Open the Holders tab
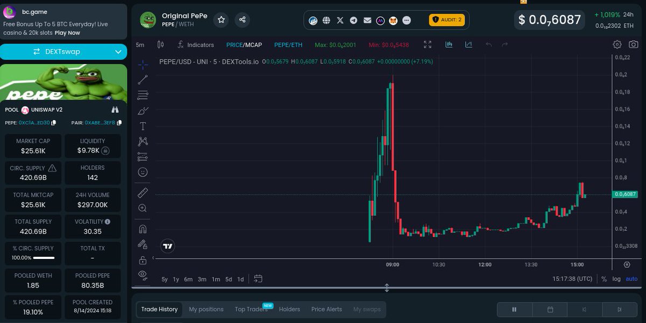Viewport: 646px width, 323px height. pos(290,309)
